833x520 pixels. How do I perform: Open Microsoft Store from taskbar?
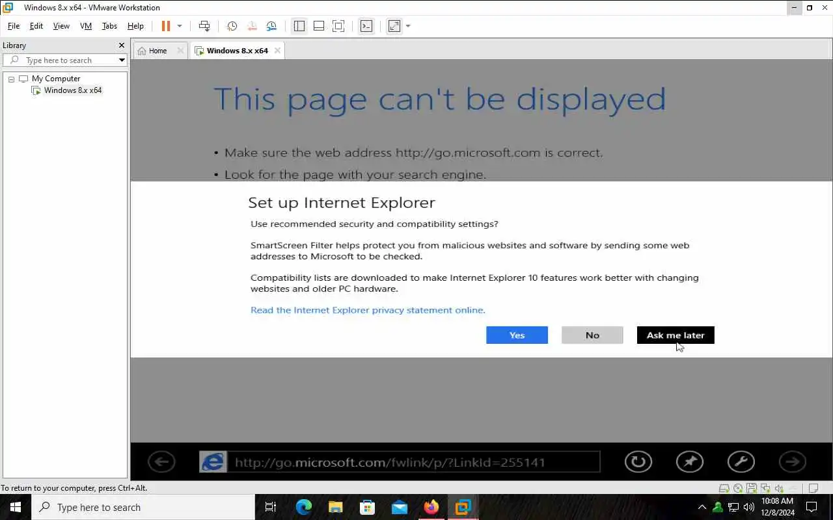[367, 507]
